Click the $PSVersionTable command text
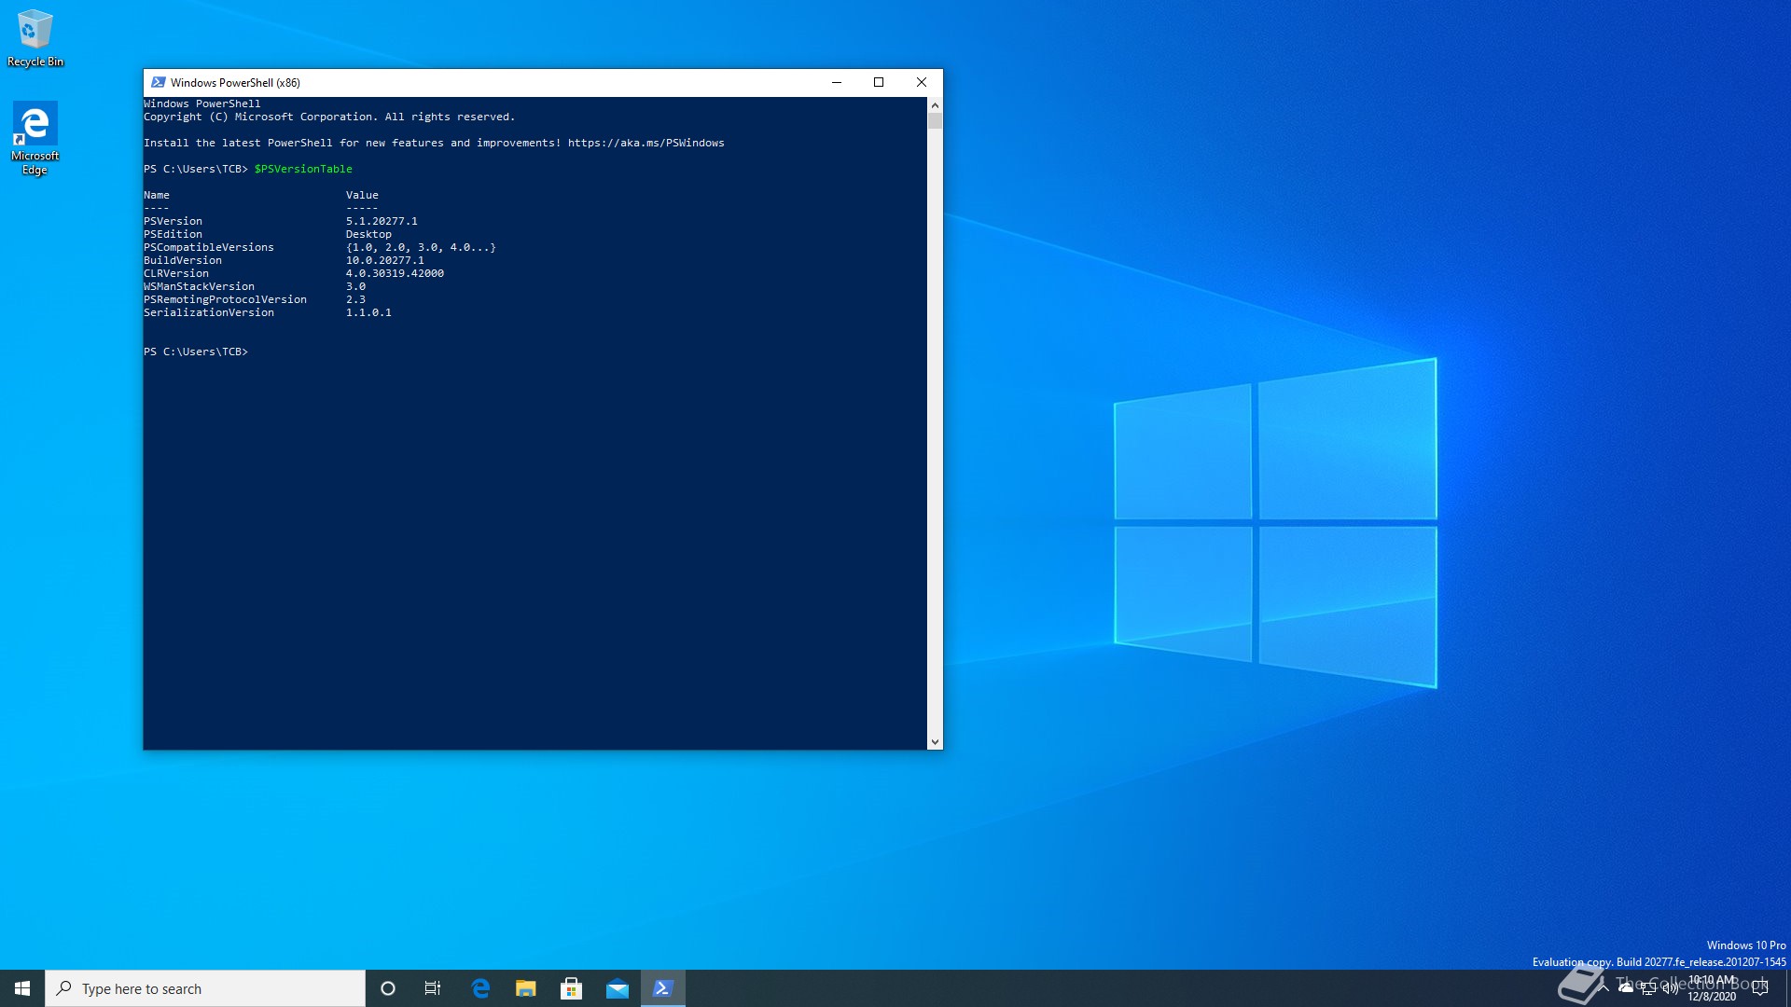The width and height of the screenshot is (1791, 1007). 303,169
